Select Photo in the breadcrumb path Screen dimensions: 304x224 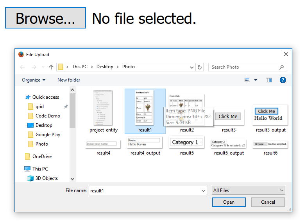128,67
